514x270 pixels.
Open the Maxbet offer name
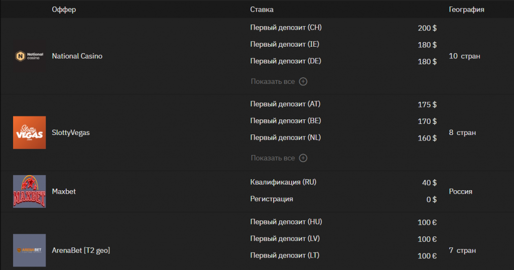[x=64, y=191]
